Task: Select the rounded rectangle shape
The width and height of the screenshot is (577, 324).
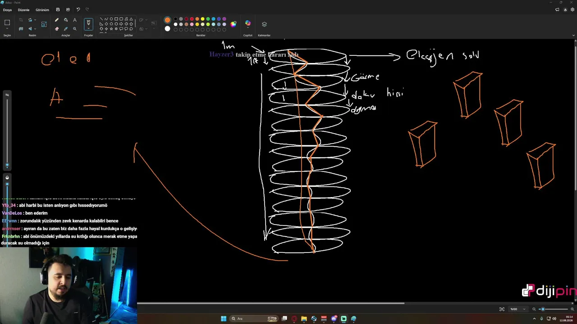Action: tap(121, 19)
